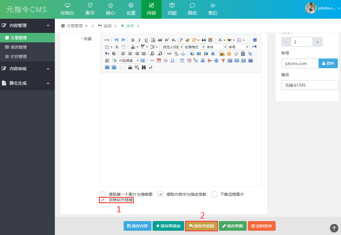Screen dimensions: 341x235
Task: Insert an anchor
Action: [183, 54]
